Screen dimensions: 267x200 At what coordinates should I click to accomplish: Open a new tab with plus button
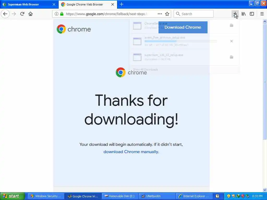[122, 4]
